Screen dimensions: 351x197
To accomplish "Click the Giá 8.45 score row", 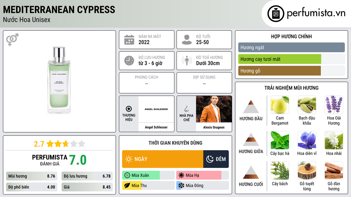I will (87, 187).
